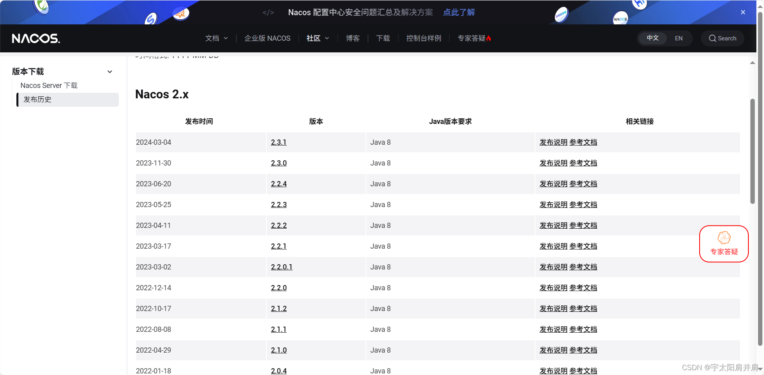Open version 2.1.2 link
This screenshot has width=764, height=375.
pos(278,309)
